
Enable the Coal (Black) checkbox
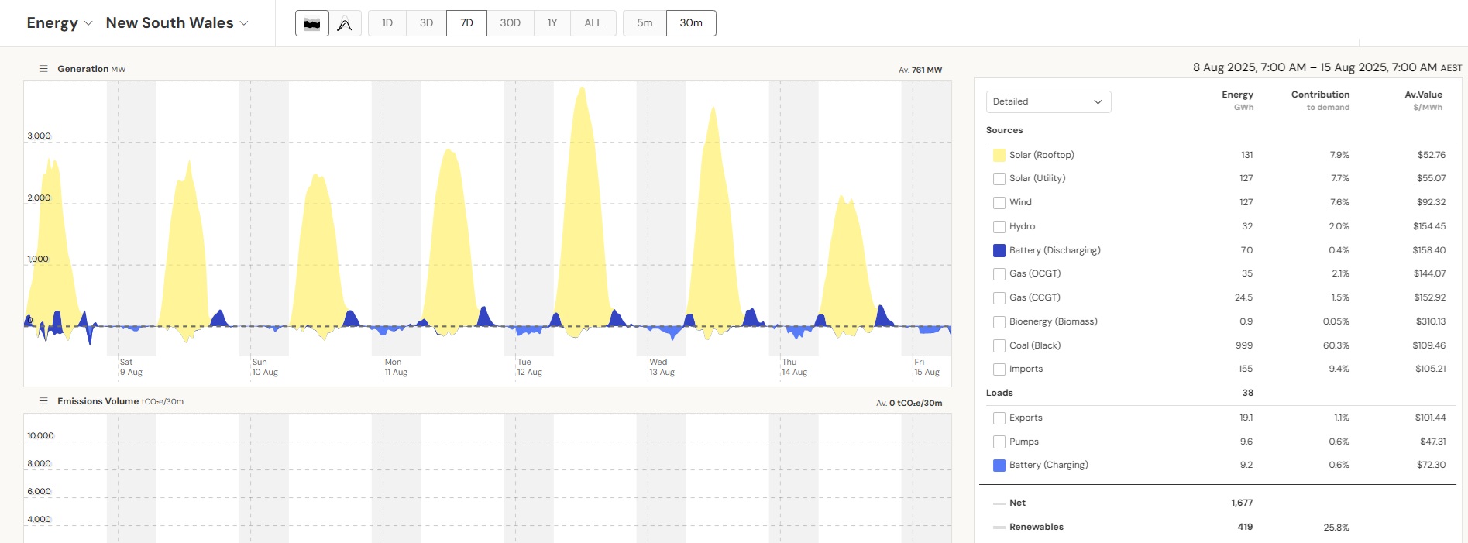click(x=999, y=345)
